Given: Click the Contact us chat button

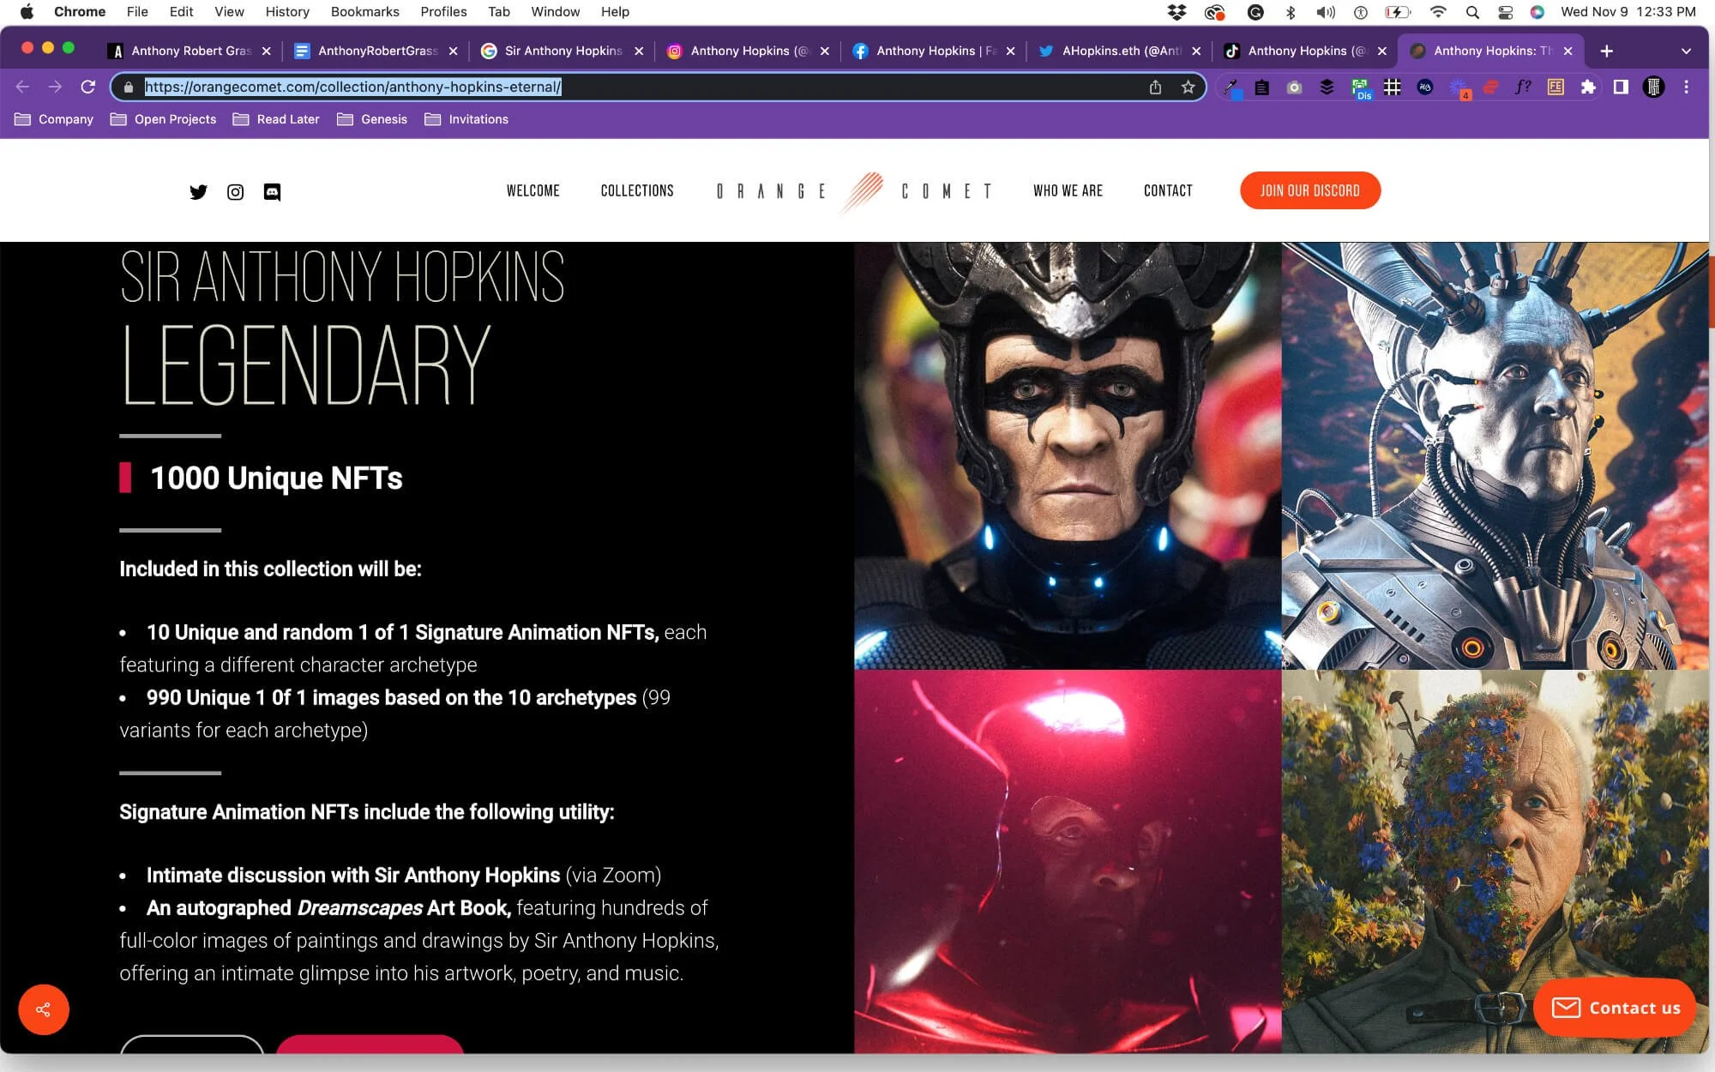Looking at the screenshot, I should click(x=1616, y=1008).
